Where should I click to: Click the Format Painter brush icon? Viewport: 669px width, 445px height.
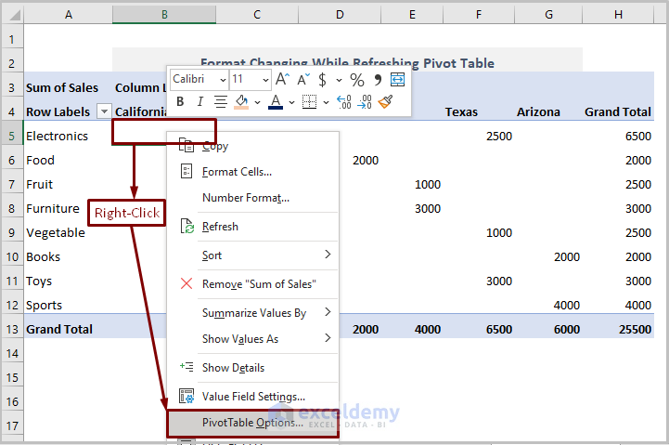click(385, 101)
